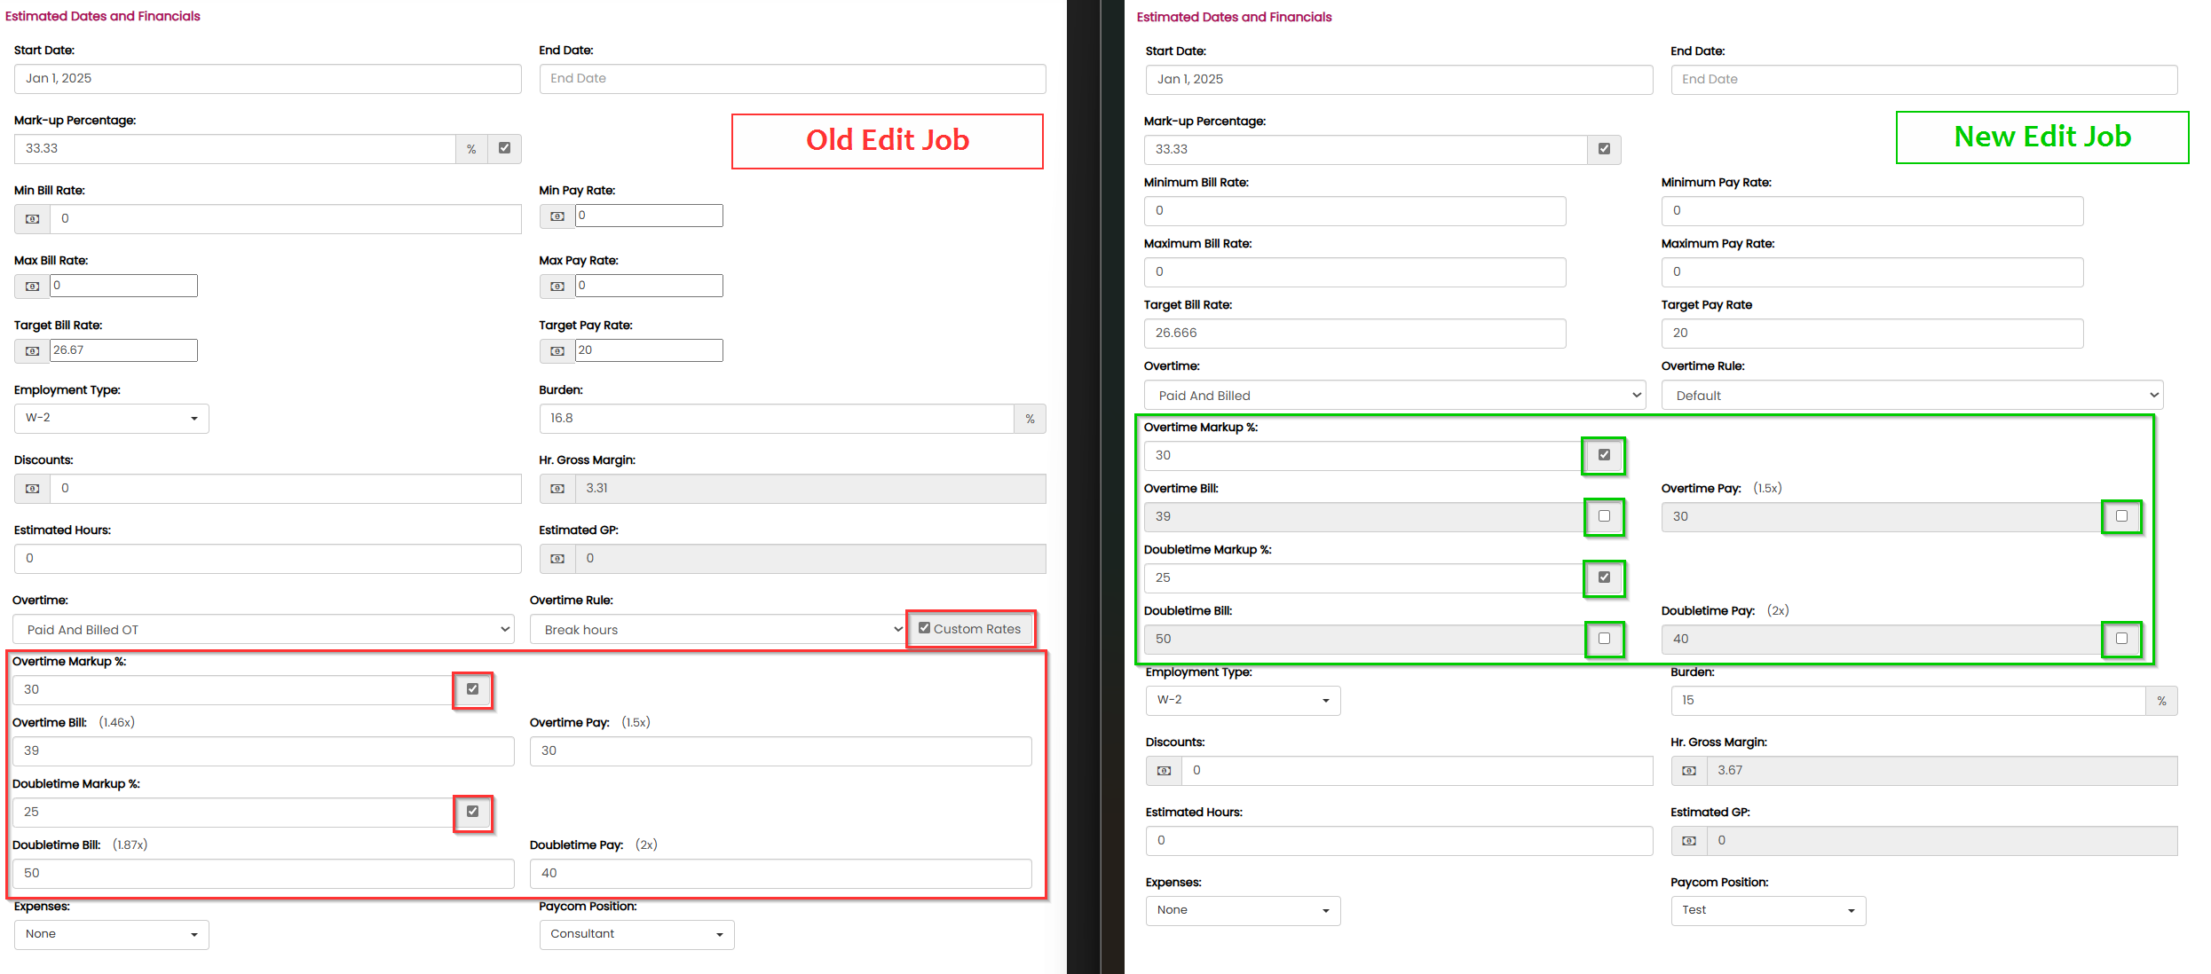Click currency icon beside old Target Pay Rate
The height and width of the screenshot is (974, 2211).
(x=557, y=351)
